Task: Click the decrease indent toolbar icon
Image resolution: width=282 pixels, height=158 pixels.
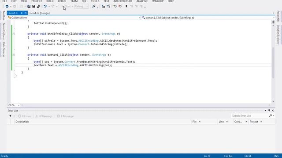Action: (104, 7)
